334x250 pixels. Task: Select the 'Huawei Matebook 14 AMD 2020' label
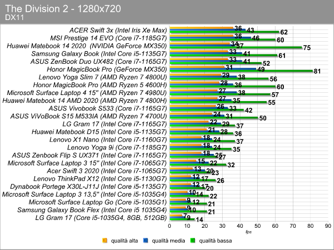coord(85,101)
